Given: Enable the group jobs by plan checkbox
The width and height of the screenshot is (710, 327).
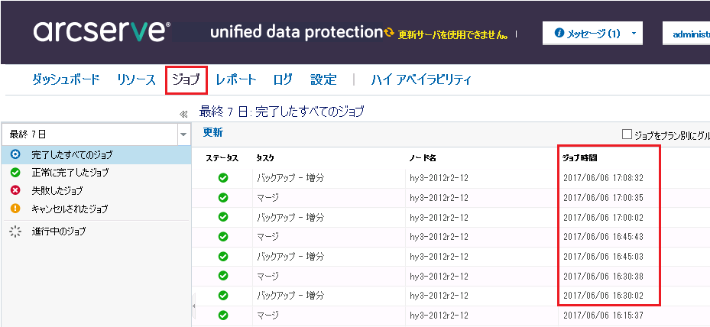Looking at the screenshot, I should pyautogui.click(x=627, y=134).
